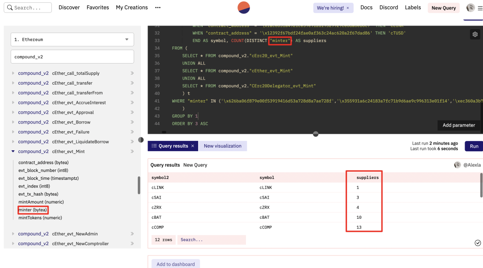Insert cEther_call_totalSupply table via double-arrow
Viewport: 483px width, 268px height.
pyautogui.click(x=132, y=73)
